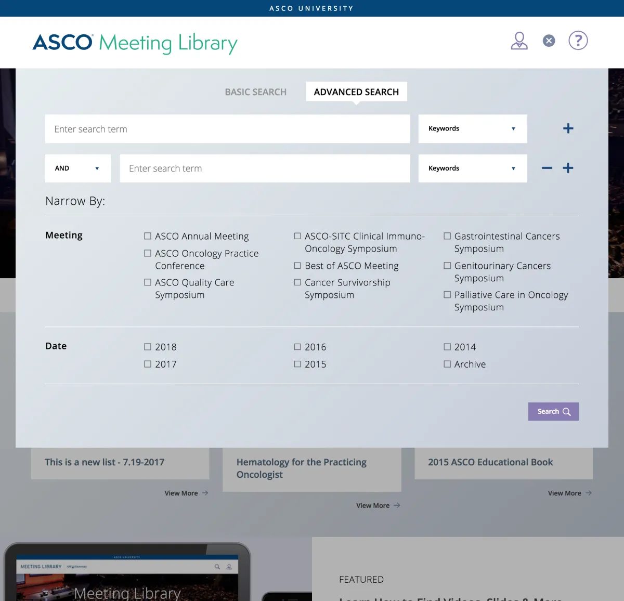Open the second row Keywords dropdown
The image size is (624, 601).
473,168
